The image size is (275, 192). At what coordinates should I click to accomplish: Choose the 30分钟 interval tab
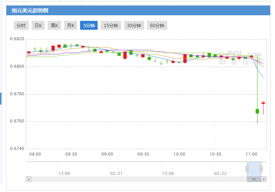(x=134, y=26)
